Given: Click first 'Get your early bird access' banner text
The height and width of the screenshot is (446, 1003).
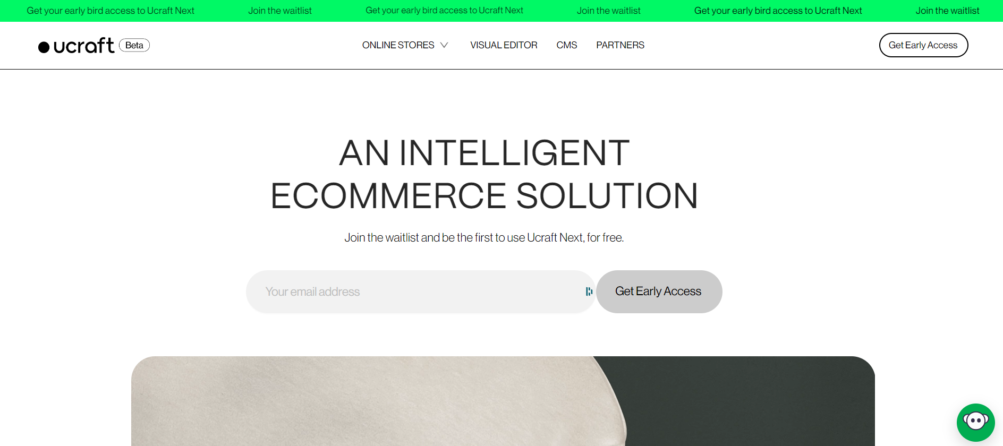Looking at the screenshot, I should [110, 11].
